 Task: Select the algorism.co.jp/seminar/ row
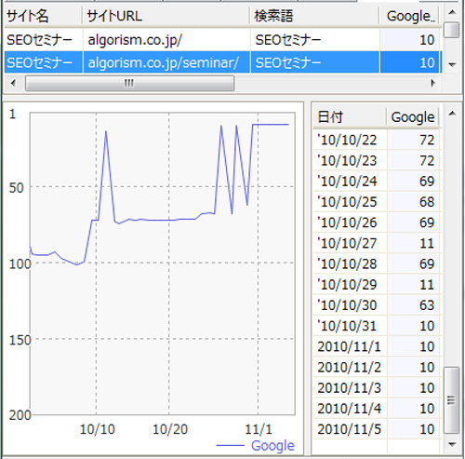click(222, 62)
